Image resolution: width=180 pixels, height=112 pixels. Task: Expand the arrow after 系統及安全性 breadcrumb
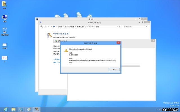(x=76, y=27)
